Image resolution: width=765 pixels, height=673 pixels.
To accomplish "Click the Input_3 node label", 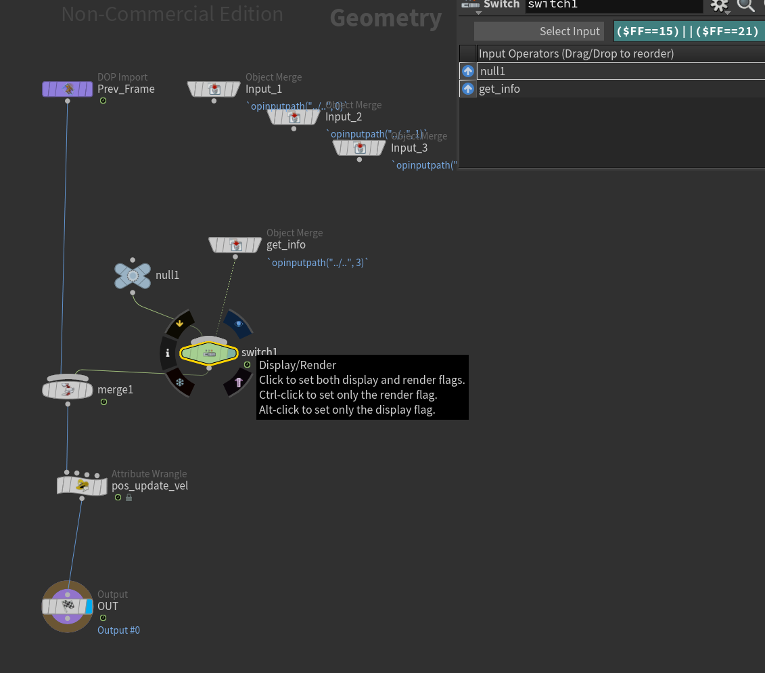I will (x=409, y=148).
